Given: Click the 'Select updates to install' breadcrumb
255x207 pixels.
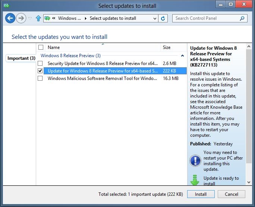Looking at the screenshot, I should coord(113,18).
